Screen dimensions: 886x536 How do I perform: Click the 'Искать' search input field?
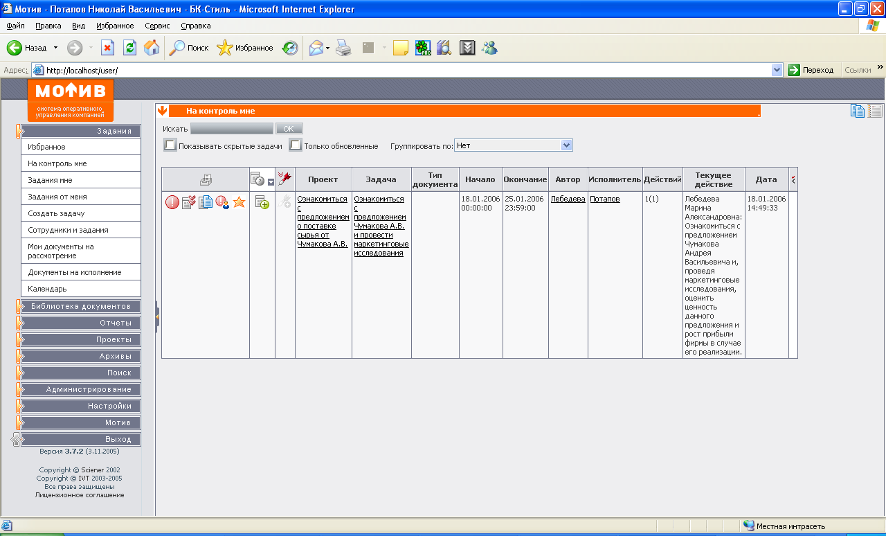click(232, 129)
